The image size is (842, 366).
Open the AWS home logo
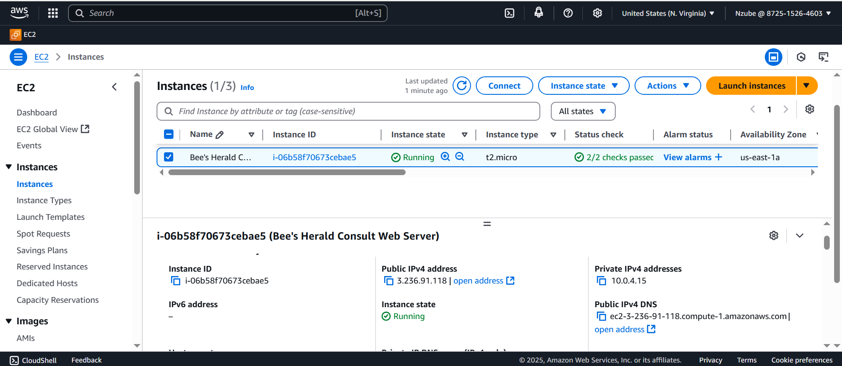point(19,13)
